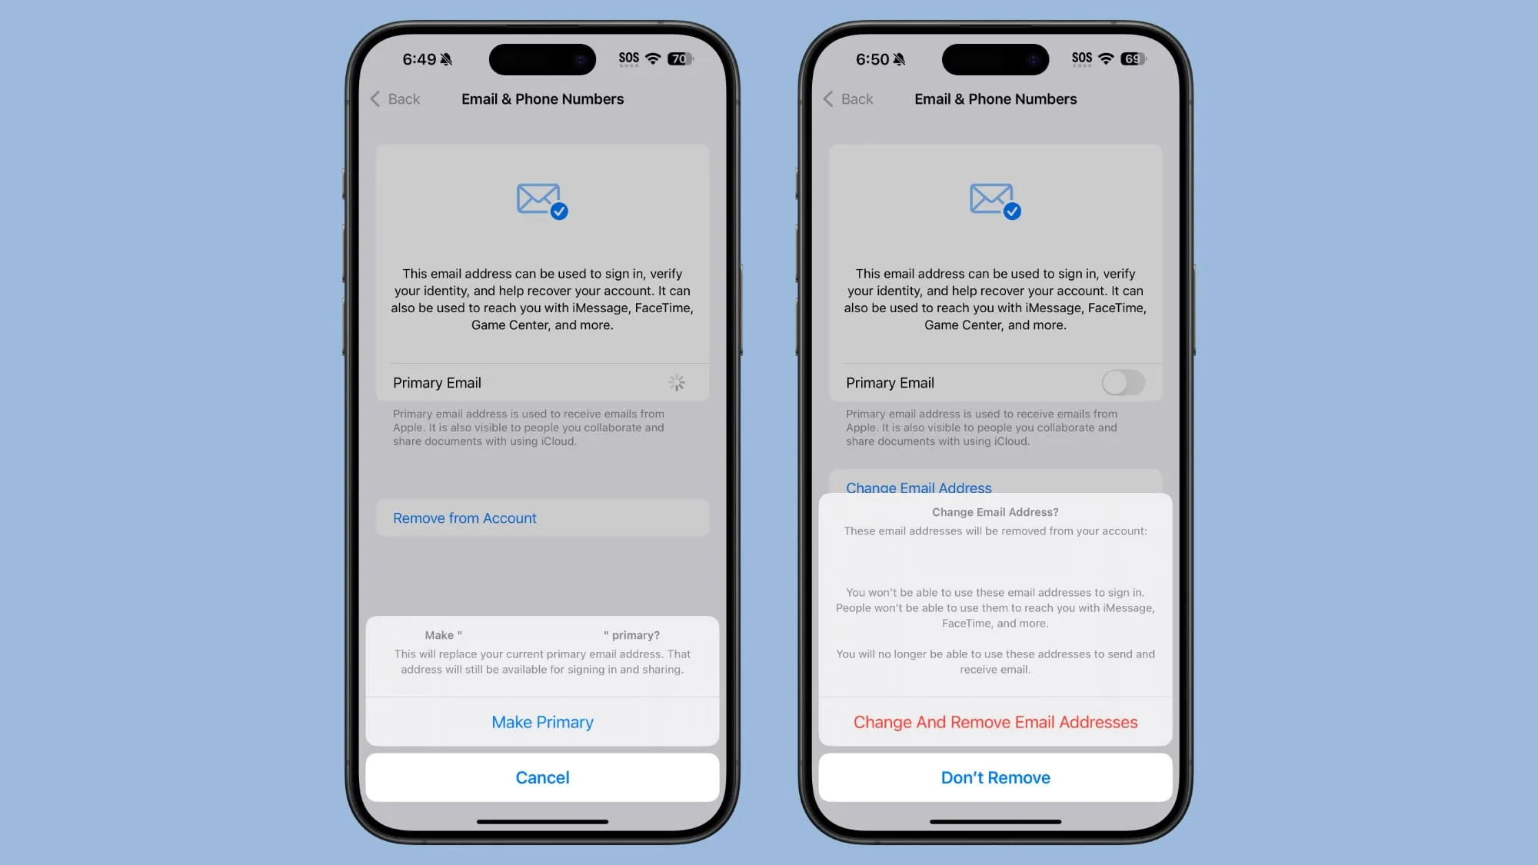Click Make Primary button on left screen
This screenshot has width=1538, height=865.
pos(542,721)
